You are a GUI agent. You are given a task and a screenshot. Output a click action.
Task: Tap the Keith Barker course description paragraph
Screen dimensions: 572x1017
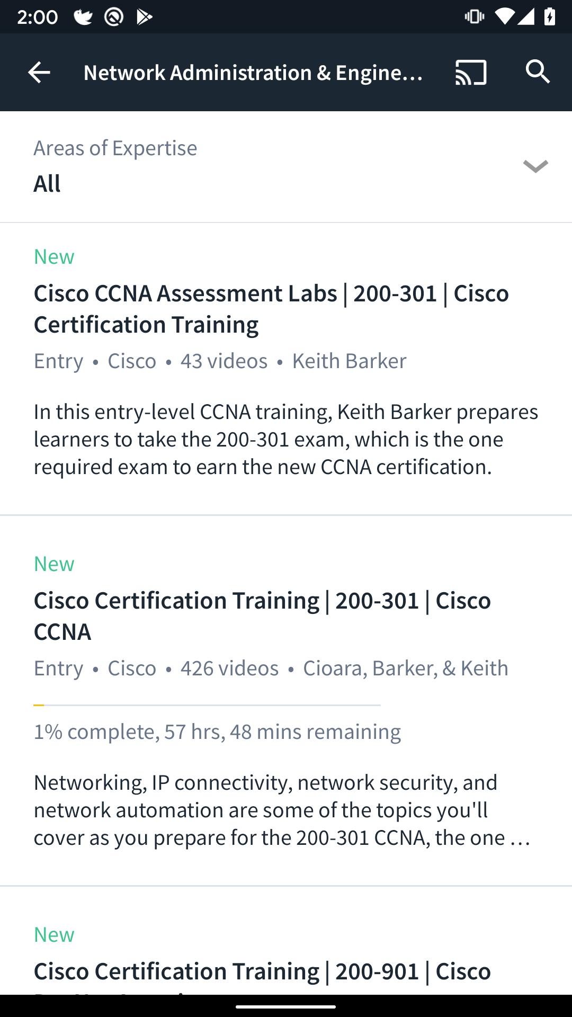[286, 439]
